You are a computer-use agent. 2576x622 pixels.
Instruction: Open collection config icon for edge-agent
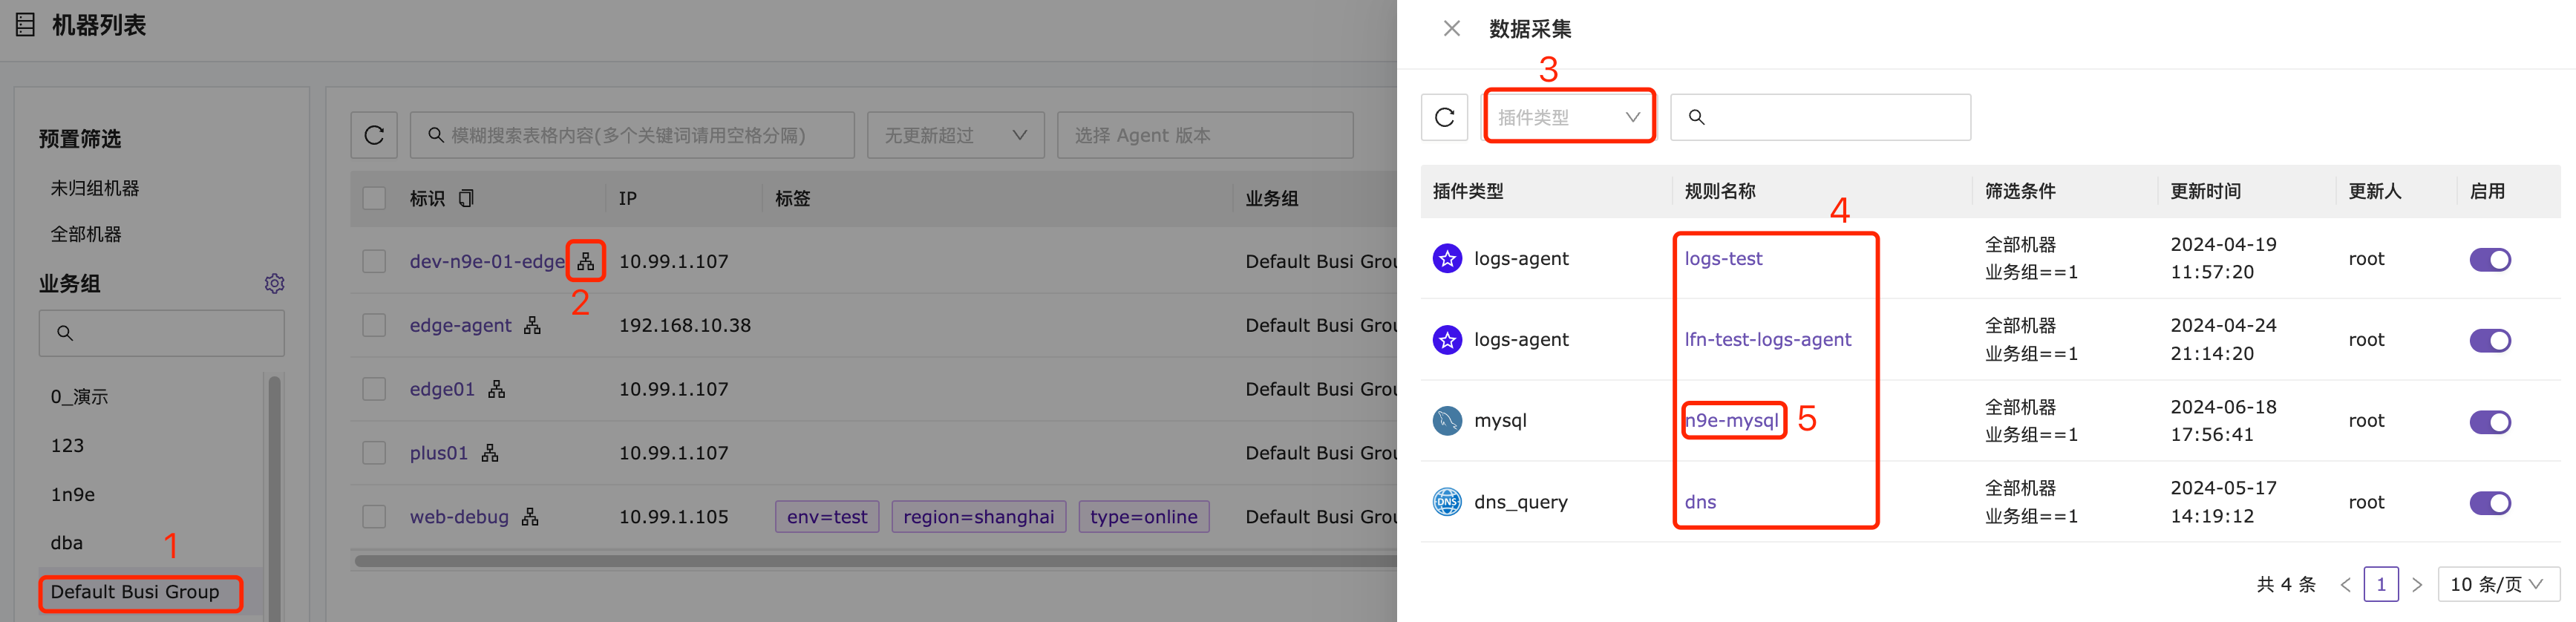(532, 325)
